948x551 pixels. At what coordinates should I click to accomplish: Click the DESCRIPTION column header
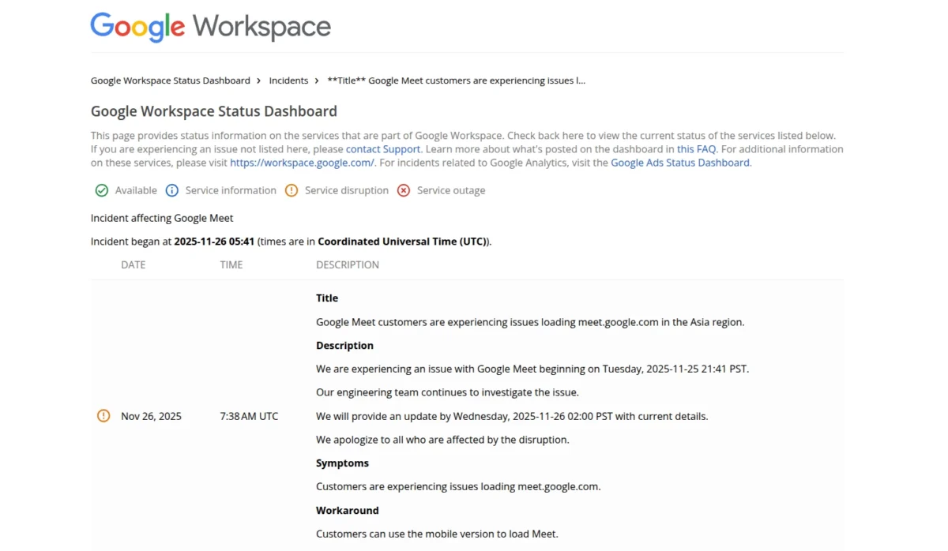click(x=348, y=264)
